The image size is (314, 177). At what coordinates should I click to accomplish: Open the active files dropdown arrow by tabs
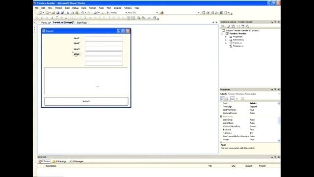click(x=213, y=22)
